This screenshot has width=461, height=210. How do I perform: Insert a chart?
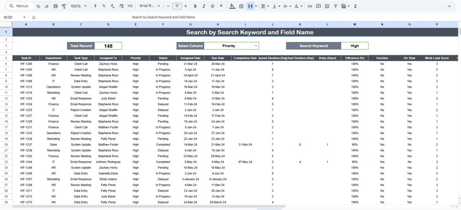click(x=327, y=6)
